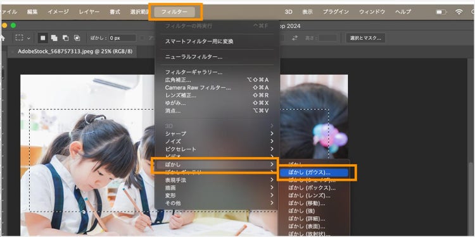Choose ぼかし (表面)... in submenu
This screenshot has height=237, width=475.
click(314, 226)
